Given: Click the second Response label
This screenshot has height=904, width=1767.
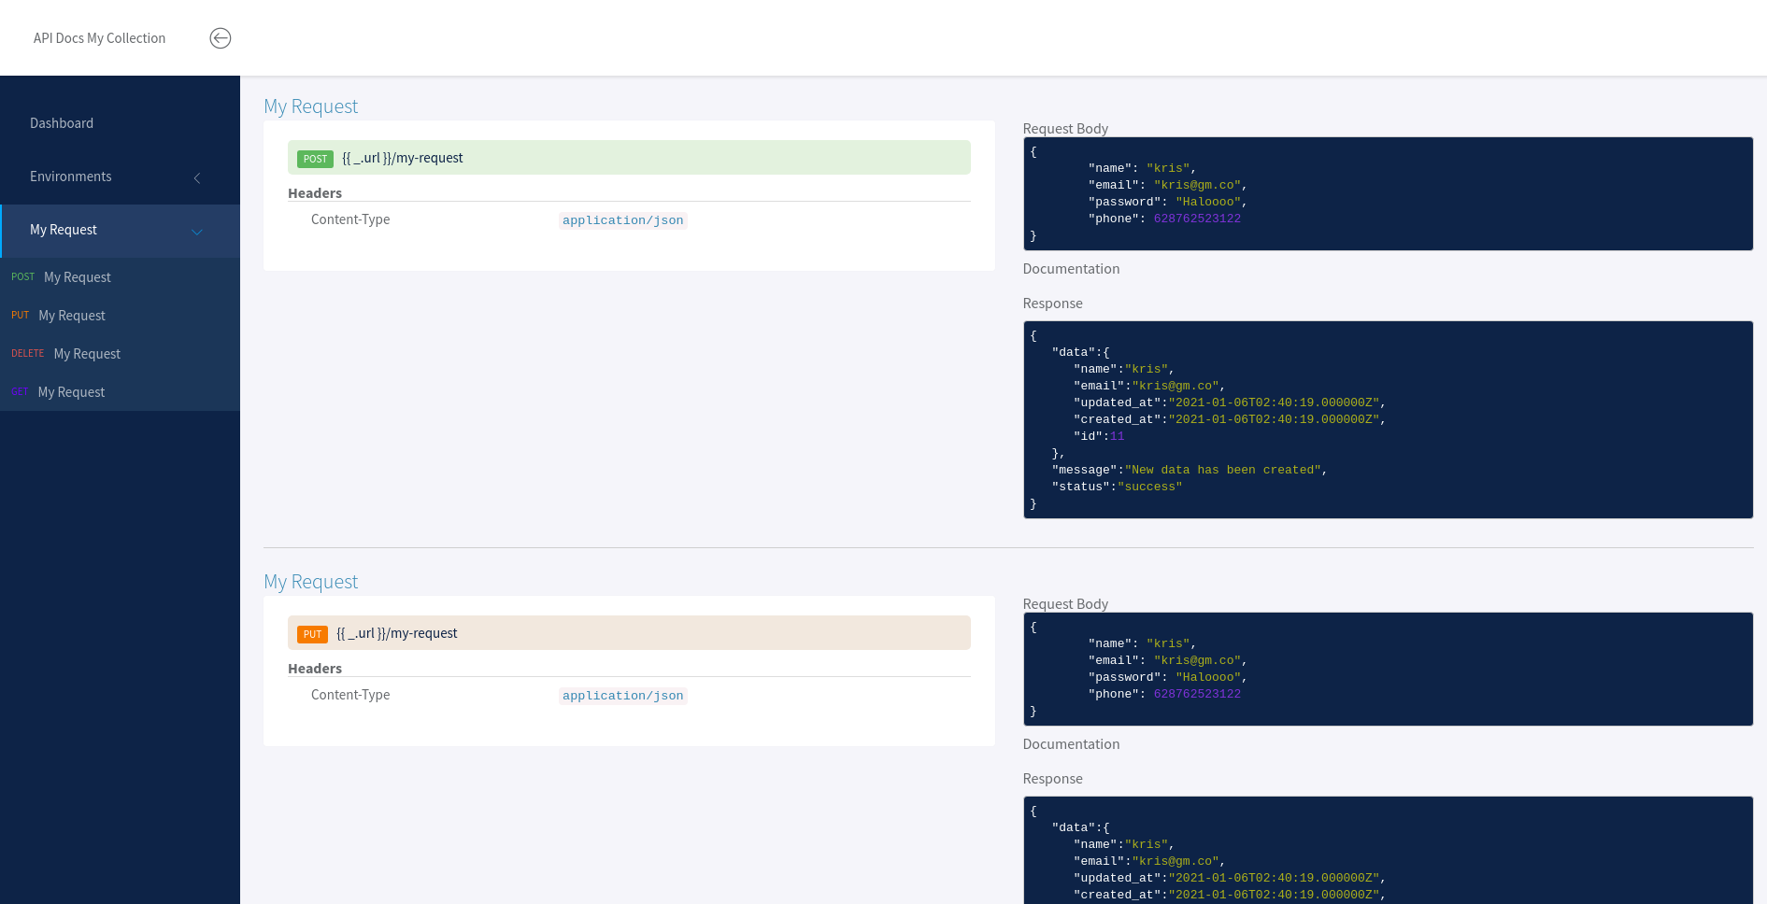Looking at the screenshot, I should tap(1052, 779).
